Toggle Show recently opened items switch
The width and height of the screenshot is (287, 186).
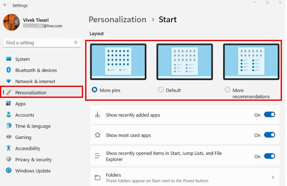point(269,156)
